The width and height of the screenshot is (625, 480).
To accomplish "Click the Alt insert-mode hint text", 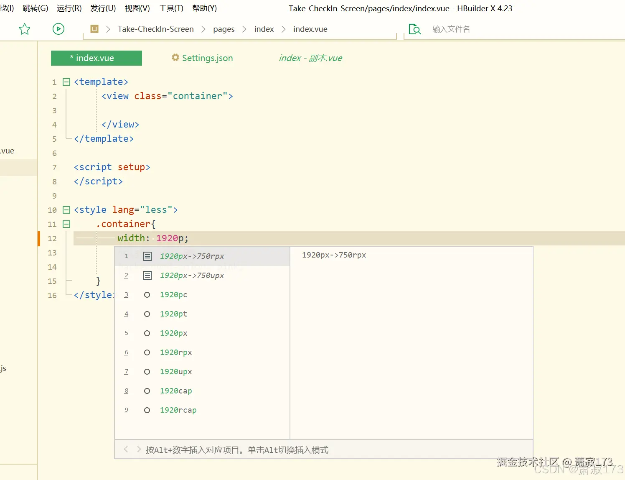I will (237, 450).
